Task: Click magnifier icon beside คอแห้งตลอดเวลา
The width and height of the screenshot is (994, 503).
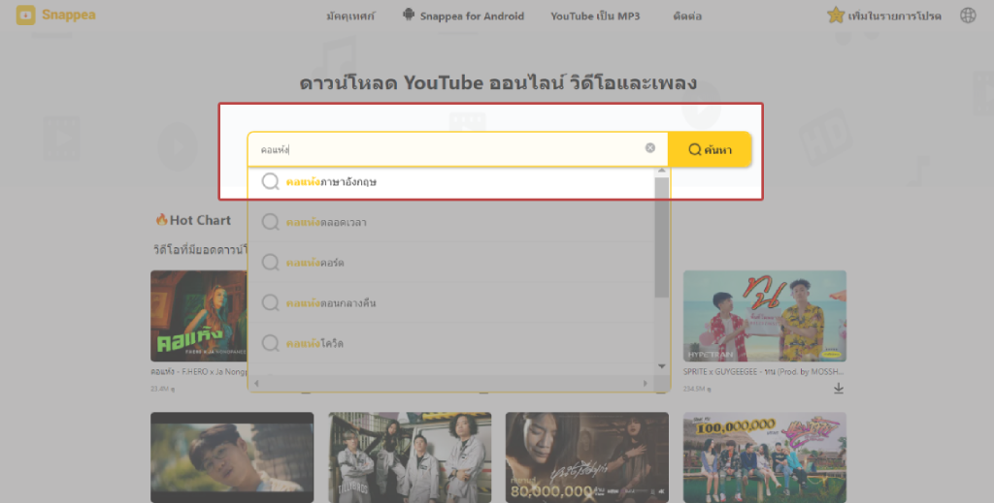Action: (x=271, y=222)
